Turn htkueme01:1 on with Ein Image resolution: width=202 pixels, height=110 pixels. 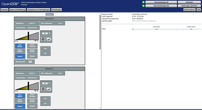point(45,54)
